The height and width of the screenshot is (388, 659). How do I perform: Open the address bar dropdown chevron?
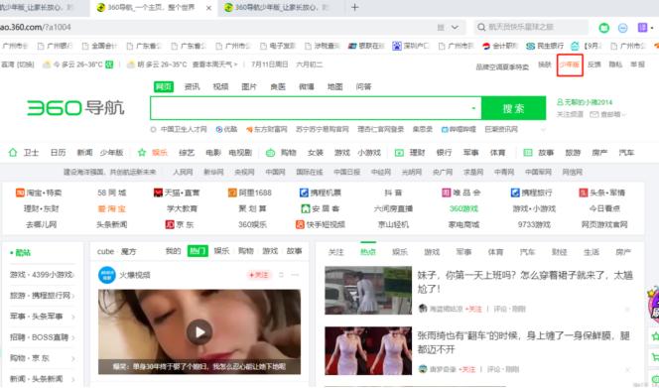455,28
